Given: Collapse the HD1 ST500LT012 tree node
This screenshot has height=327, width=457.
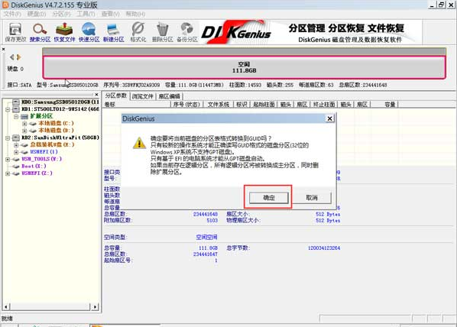Looking at the screenshot, I should (8, 109).
